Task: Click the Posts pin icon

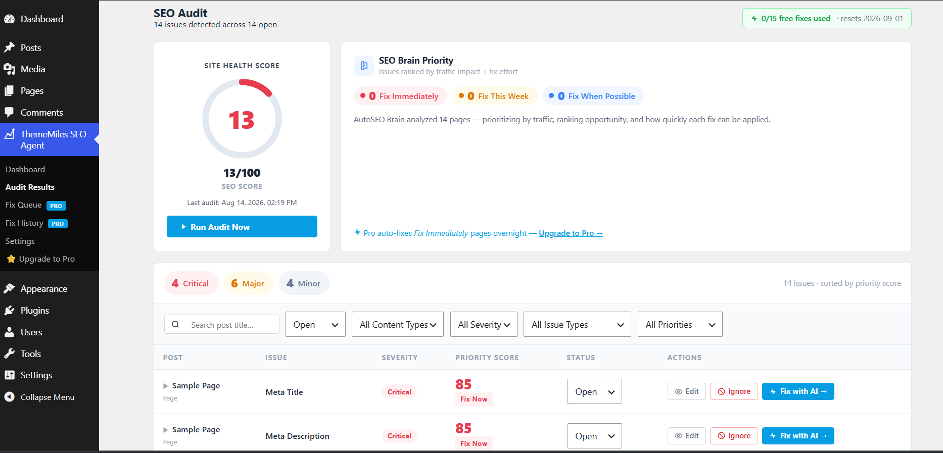Action: click(9, 47)
